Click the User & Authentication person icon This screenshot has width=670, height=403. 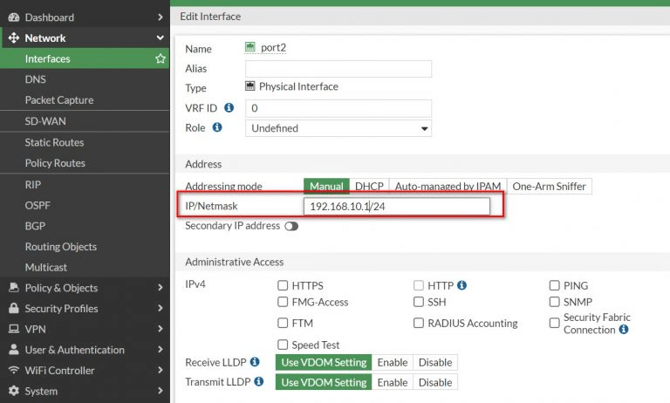14,349
